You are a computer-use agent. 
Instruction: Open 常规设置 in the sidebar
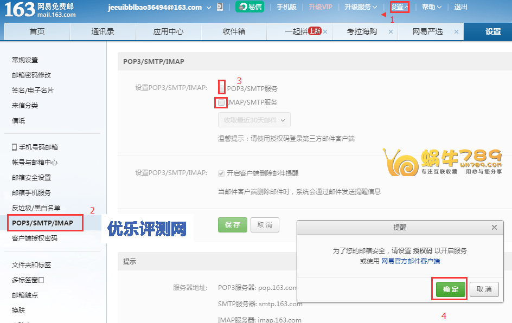click(x=25, y=60)
